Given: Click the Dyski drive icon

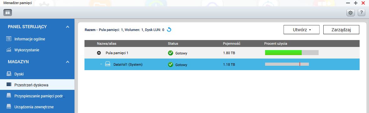Looking at the screenshot, I should (9, 74).
